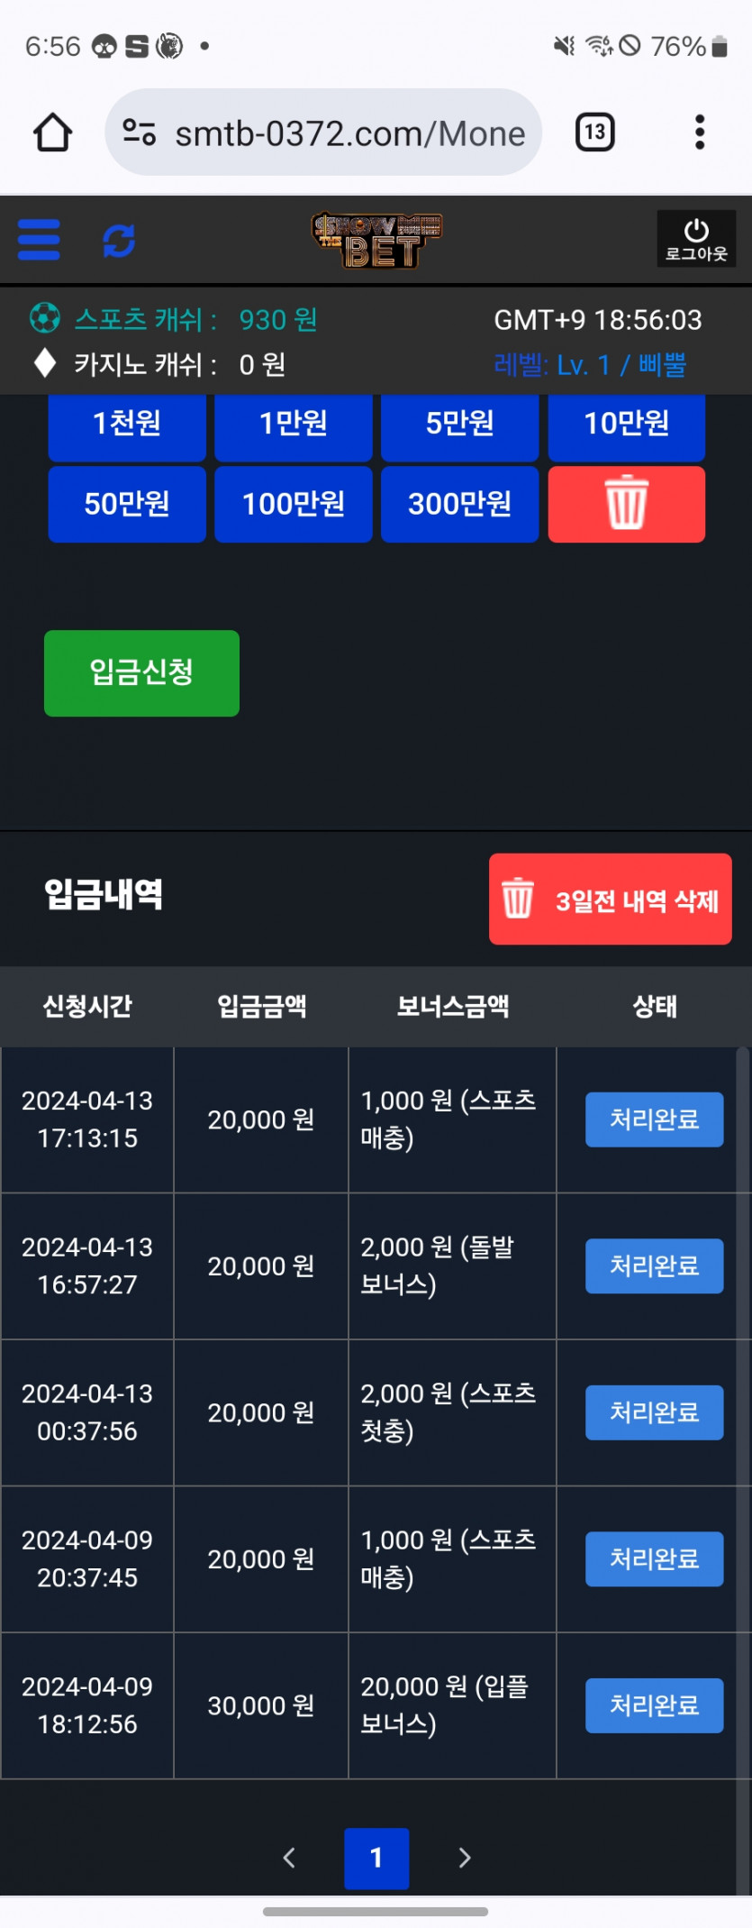
Task: Open the blue hamburger menu
Action: (39, 240)
